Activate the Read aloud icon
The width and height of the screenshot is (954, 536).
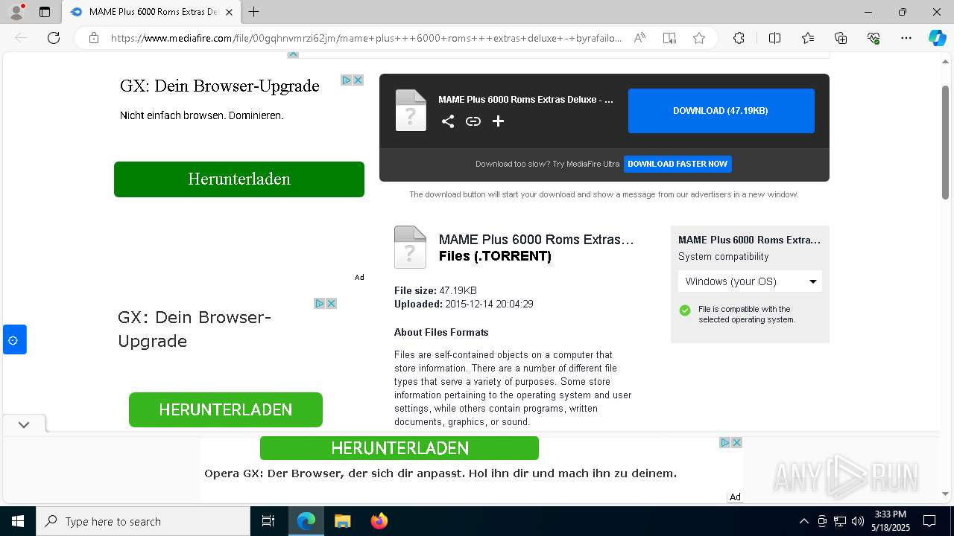(x=639, y=38)
